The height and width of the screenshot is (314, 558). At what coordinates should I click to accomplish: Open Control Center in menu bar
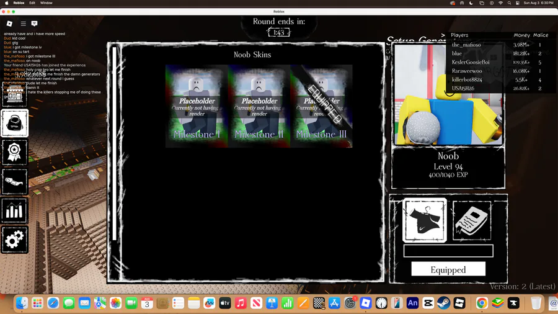tap(518, 3)
